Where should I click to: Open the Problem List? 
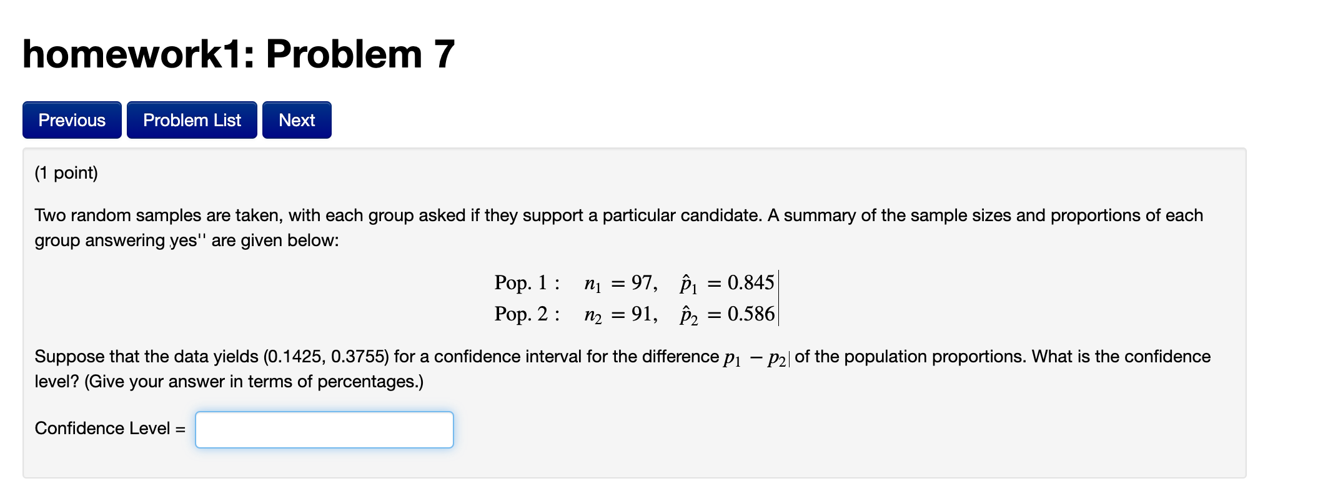pyautogui.click(x=191, y=119)
